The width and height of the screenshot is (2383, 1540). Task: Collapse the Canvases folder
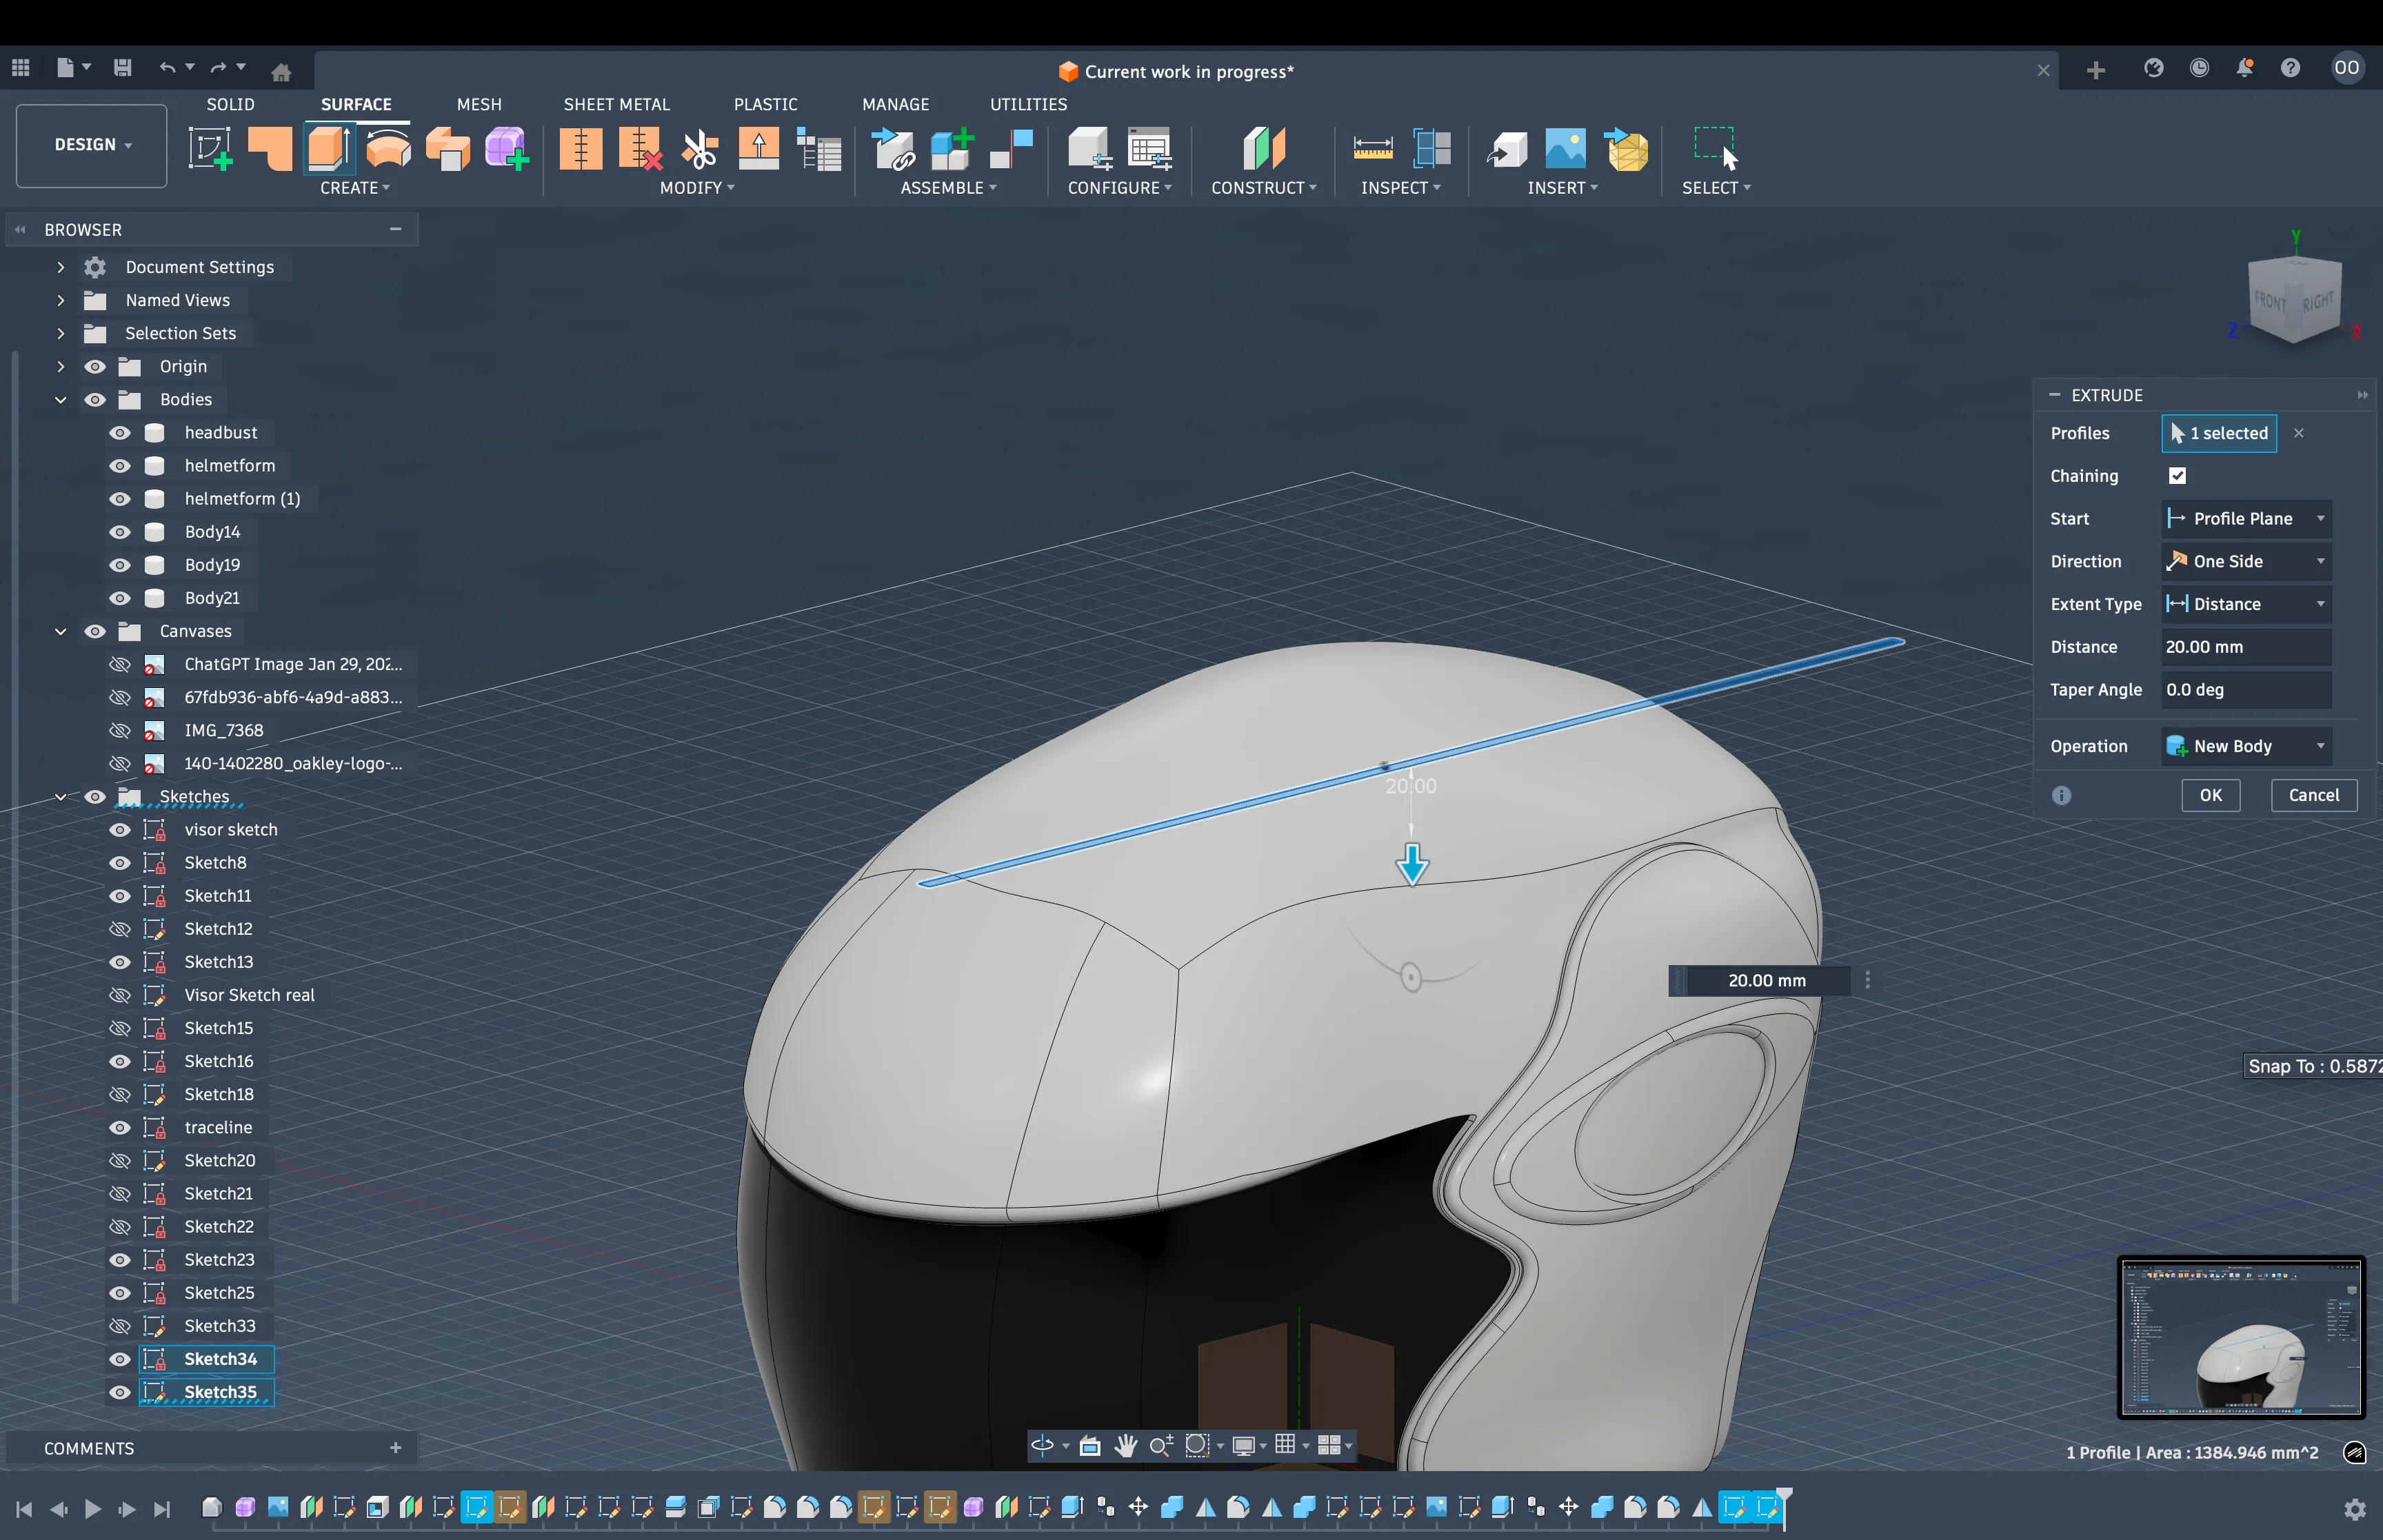[60, 631]
